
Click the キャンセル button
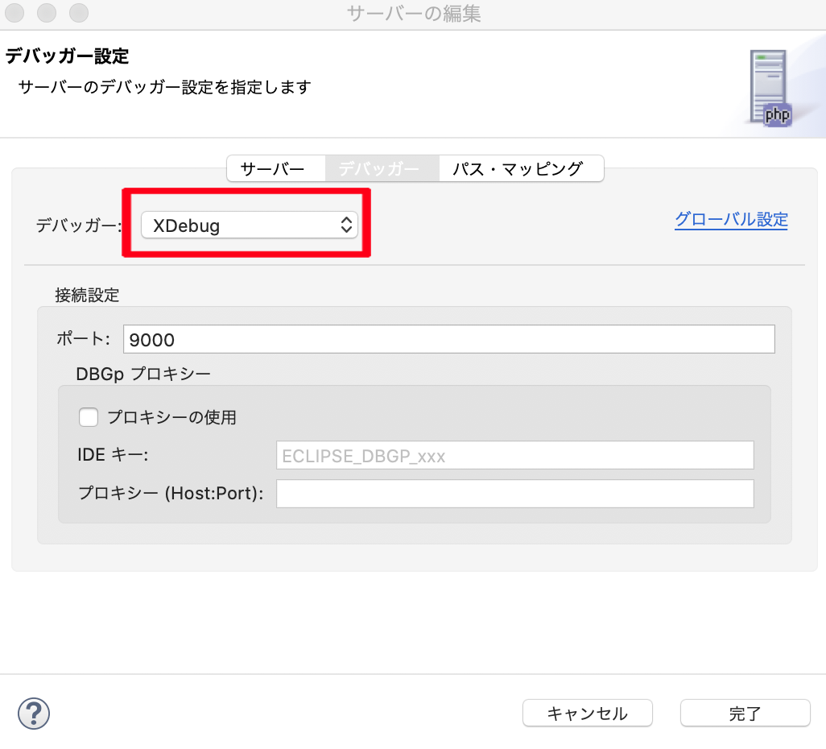[x=588, y=713]
